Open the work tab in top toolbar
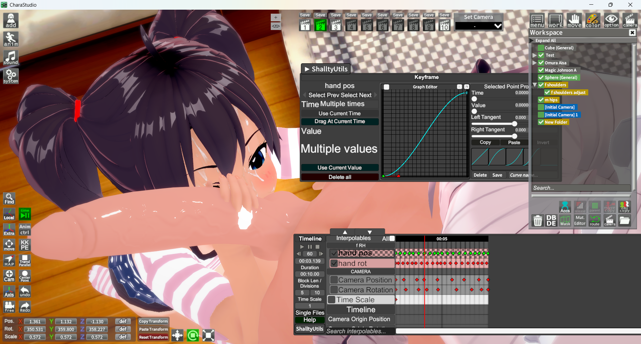This screenshot has height=344, width=641. click(556, 21)
